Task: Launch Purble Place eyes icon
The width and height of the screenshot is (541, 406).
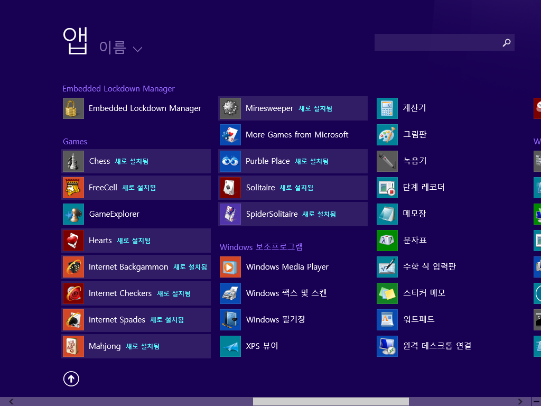Action: tap(230, 161)
